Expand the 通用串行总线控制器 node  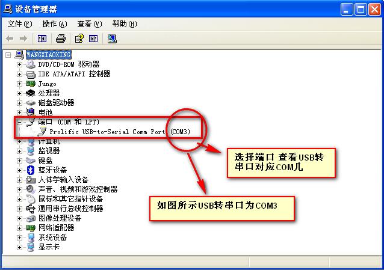pos(19,209)
